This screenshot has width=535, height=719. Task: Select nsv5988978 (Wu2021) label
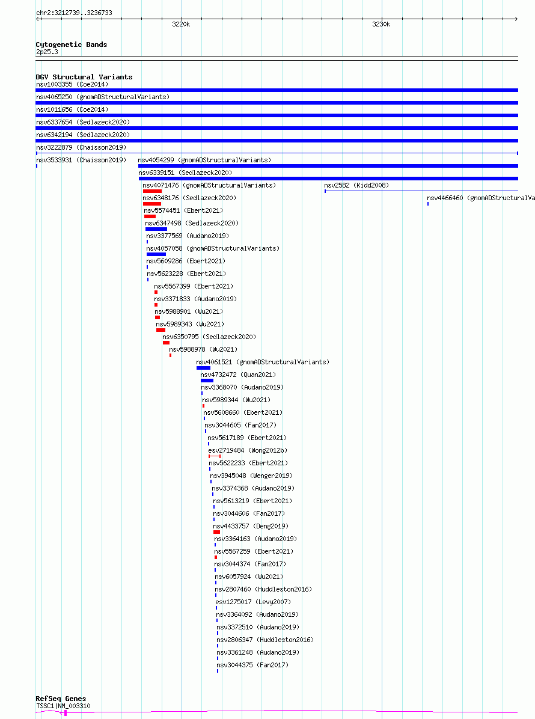pos(203,349)
